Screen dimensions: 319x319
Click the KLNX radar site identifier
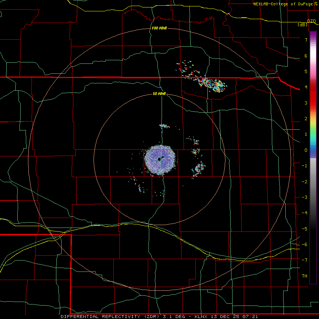tap(201, 317)
